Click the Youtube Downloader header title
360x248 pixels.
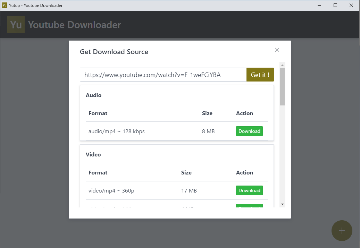coord(74,25)
